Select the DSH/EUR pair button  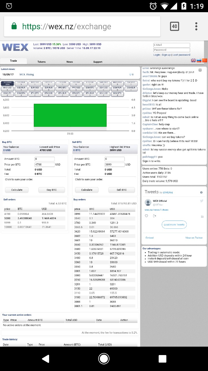click(x=131, y=89)
